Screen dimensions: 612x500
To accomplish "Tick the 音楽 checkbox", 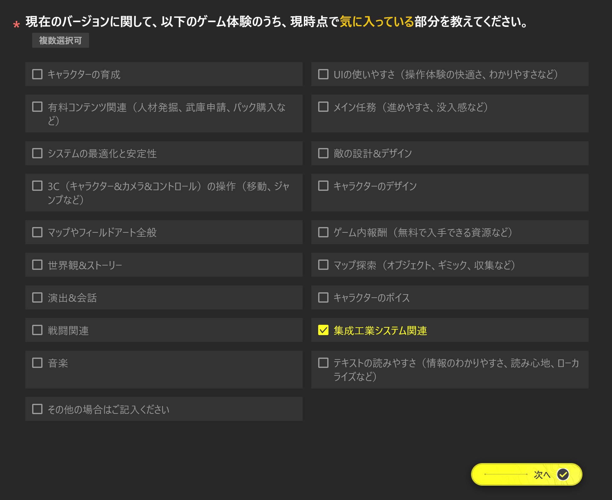I will click(x=37, y=363).
